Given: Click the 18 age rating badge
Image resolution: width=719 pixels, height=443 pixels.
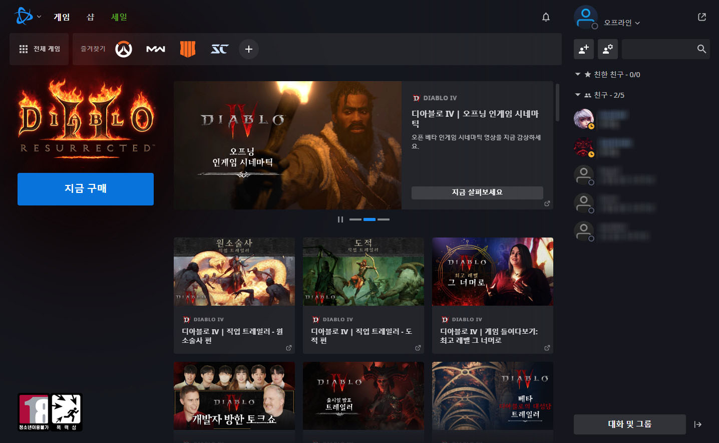Looking at the screenshot, I should click(x=34, y=412).
